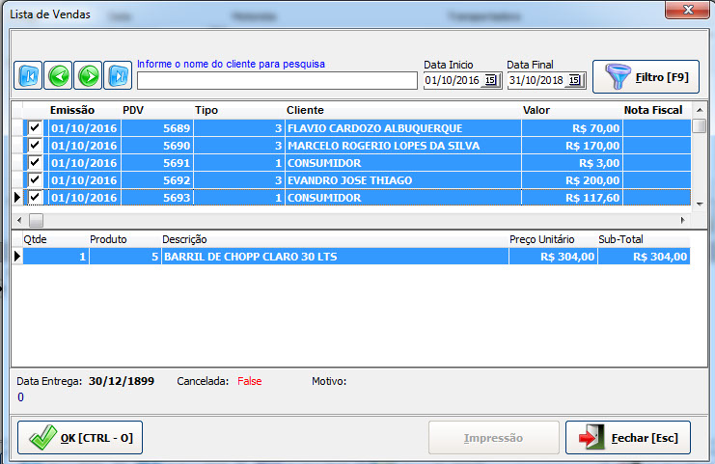This screenshot has width=715, height=464.
Task: Click the Impressão button
Action: click(492, 438)
